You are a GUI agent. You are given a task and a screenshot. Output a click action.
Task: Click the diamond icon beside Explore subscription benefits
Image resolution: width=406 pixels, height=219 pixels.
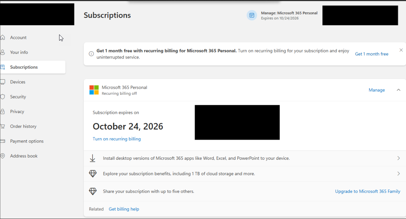93,174
